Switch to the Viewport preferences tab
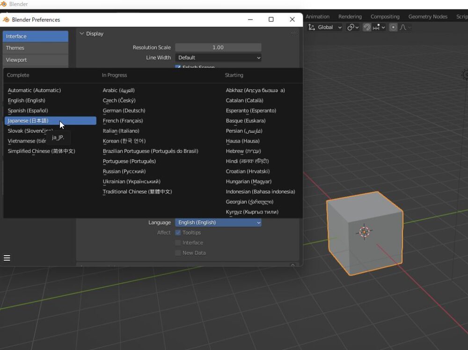The width and height of the screenshot is (468, 350). coord(36,60)
